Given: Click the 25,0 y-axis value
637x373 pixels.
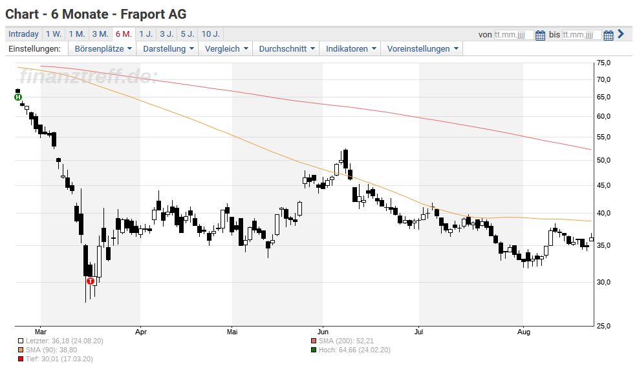Looking at the screenshot, I should click(x=603, y=326).
